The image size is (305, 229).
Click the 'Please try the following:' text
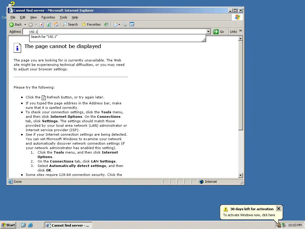click(x=34, y=87)
